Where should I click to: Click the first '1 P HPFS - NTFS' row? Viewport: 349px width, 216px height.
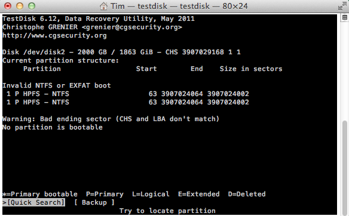click(x=128, y=94)
